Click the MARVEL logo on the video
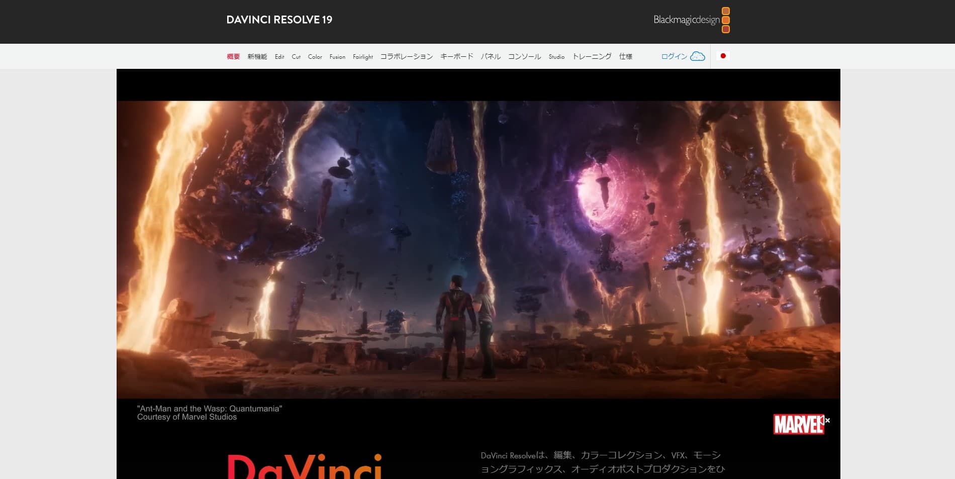The image size is (955, 479). 798,424
